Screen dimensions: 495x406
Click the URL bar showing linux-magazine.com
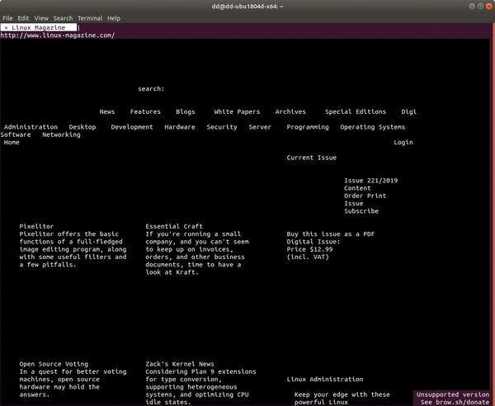58,35
